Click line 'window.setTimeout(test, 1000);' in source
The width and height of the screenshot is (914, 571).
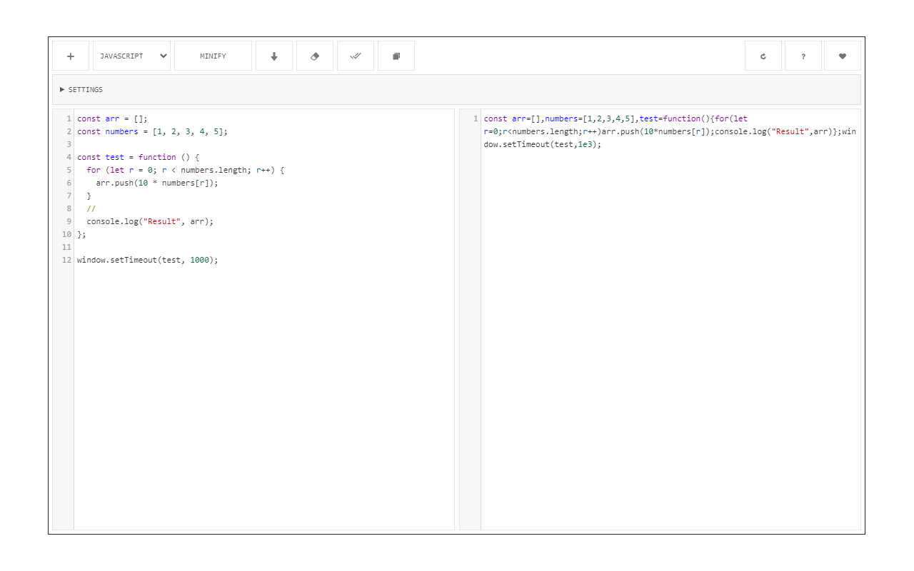pyautogui.click(x=148, y=260)
